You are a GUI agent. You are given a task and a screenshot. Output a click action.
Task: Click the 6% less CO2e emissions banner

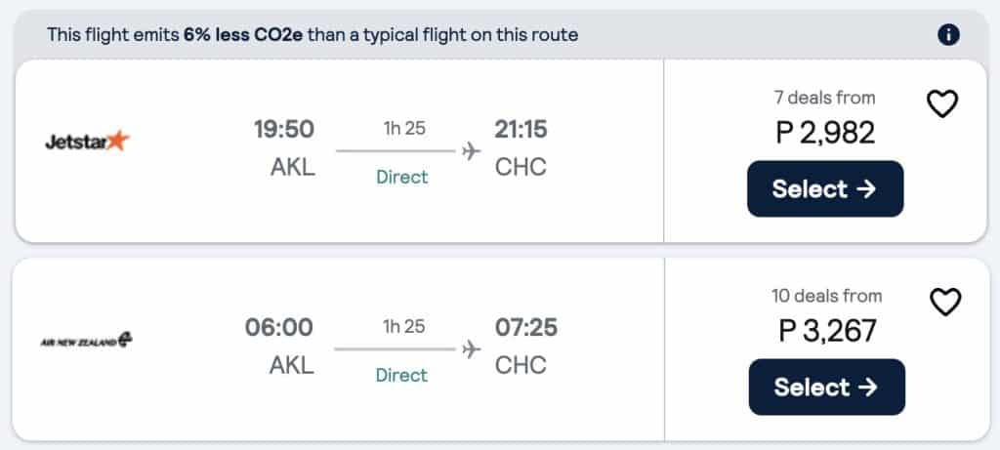pyautogui.click(x=312, y=35)
